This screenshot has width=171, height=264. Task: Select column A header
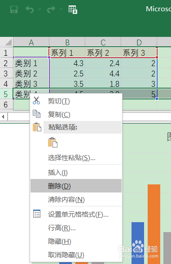pyautogui.click(x=31, y=42)
